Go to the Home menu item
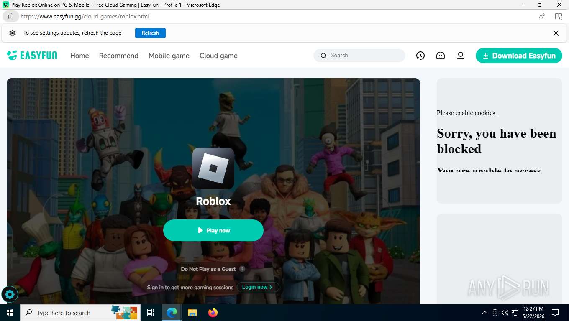The image size is (569, 321). pos(79,56)
